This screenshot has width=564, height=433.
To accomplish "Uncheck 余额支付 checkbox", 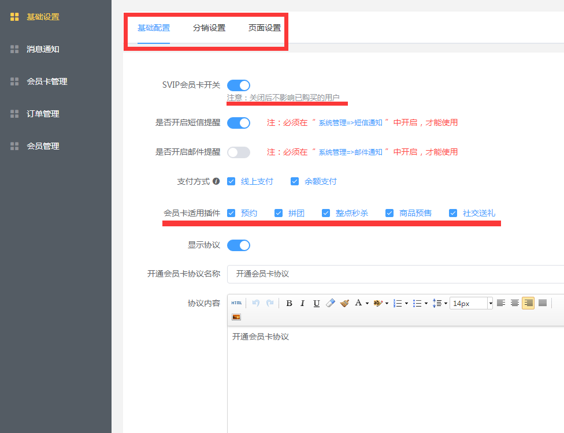I will point(295,181).
